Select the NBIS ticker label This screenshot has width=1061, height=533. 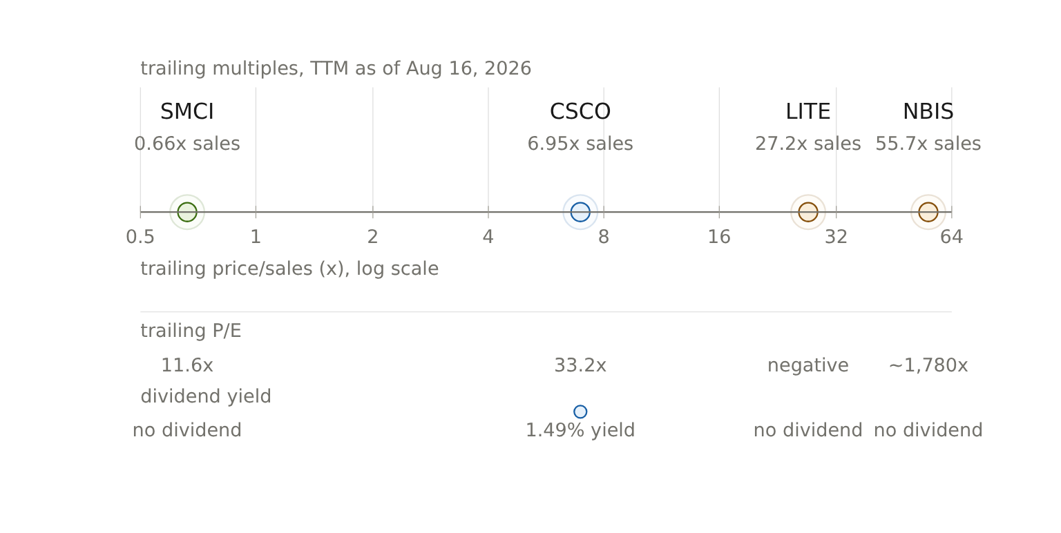928,112
